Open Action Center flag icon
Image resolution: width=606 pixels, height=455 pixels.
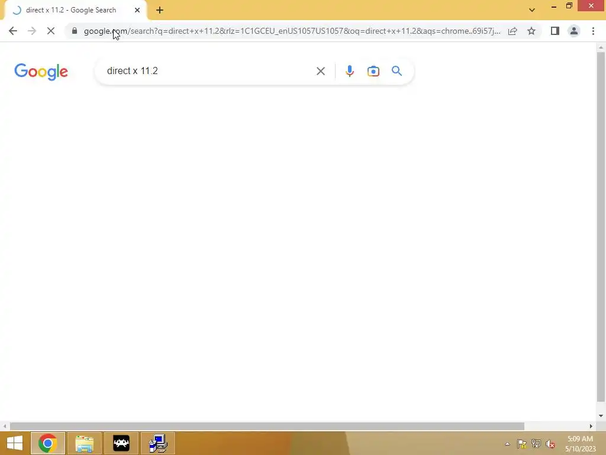click(x=522, y=444)
